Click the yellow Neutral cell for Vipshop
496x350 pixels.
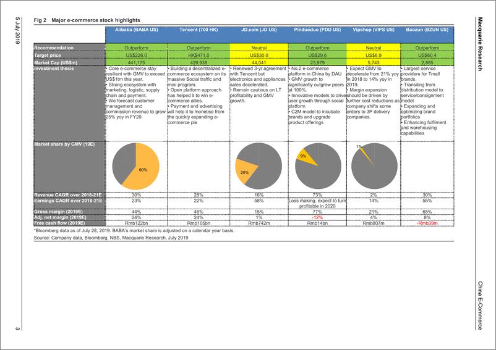click(x=374, y=48)
